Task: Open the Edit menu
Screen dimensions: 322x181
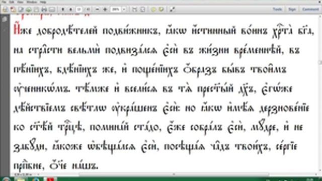Action: click(x=12, y=2)
